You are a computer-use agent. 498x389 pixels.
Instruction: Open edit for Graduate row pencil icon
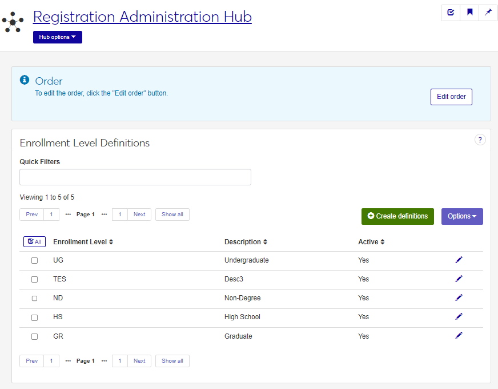[x=459, y=335]
